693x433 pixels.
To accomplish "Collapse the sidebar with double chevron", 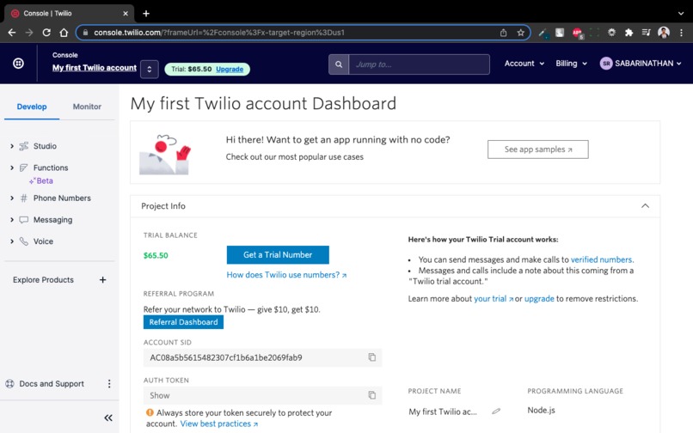I will point(108,418).
